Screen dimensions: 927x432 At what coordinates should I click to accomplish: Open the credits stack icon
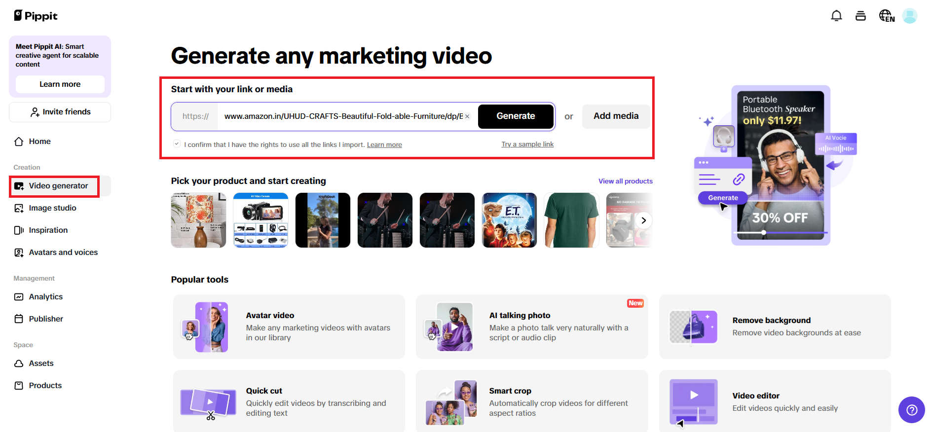tap(860, 16)
